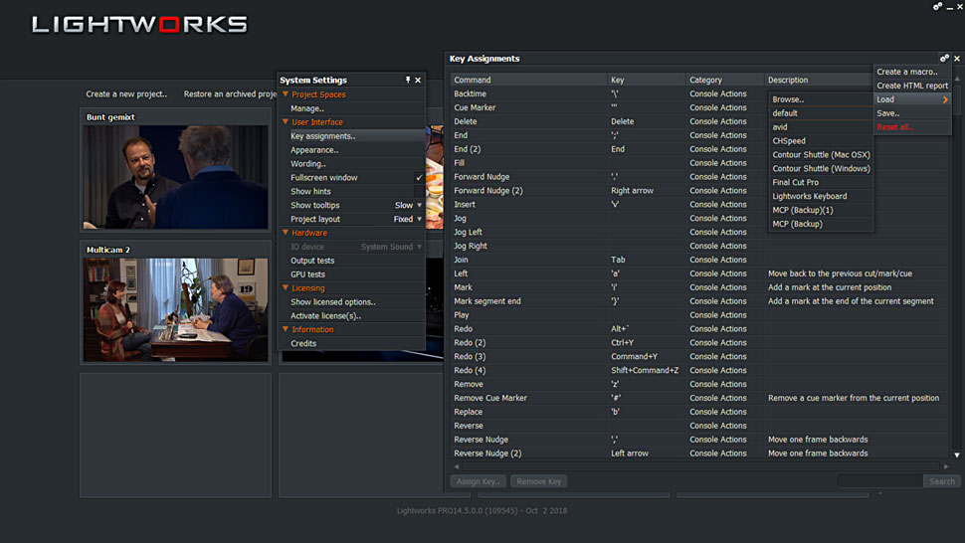
Task: Collapse the User Interface section
Action: coord(286,121)
